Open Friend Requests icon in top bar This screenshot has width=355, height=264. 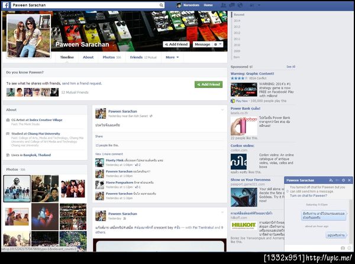223,5
